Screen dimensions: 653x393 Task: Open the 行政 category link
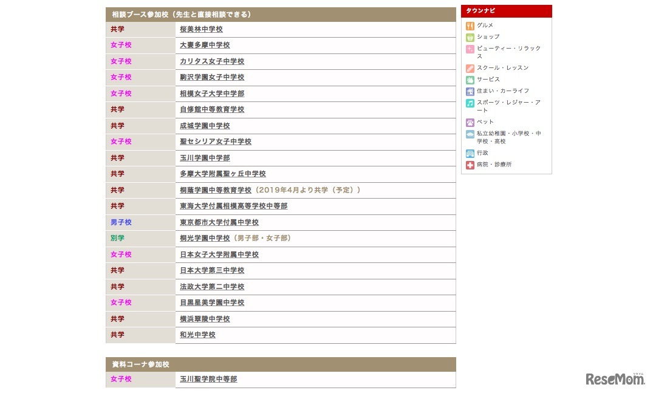tap(482, 153)
